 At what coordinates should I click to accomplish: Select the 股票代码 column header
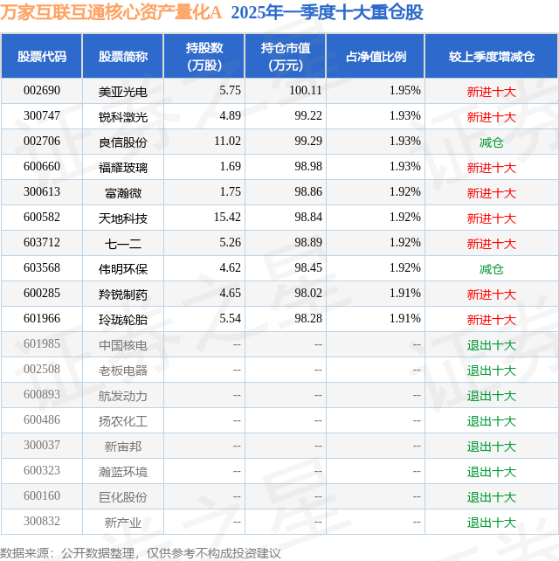click(42, 57)
